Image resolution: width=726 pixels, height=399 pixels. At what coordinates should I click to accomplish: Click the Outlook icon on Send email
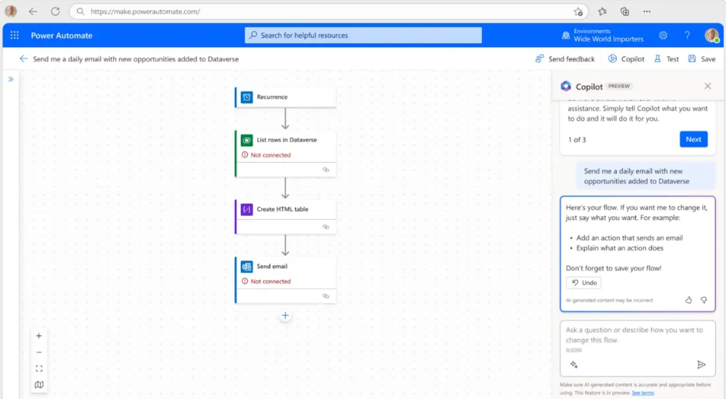[x=247, y=266]
